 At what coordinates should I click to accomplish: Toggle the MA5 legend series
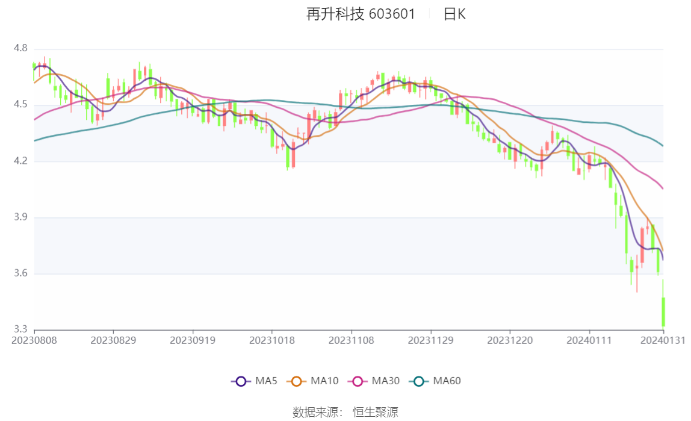pos(254,381)
